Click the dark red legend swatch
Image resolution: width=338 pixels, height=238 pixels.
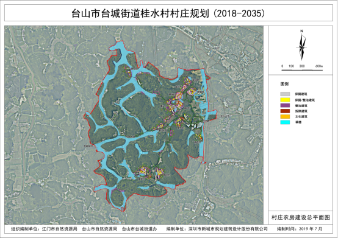285,111
